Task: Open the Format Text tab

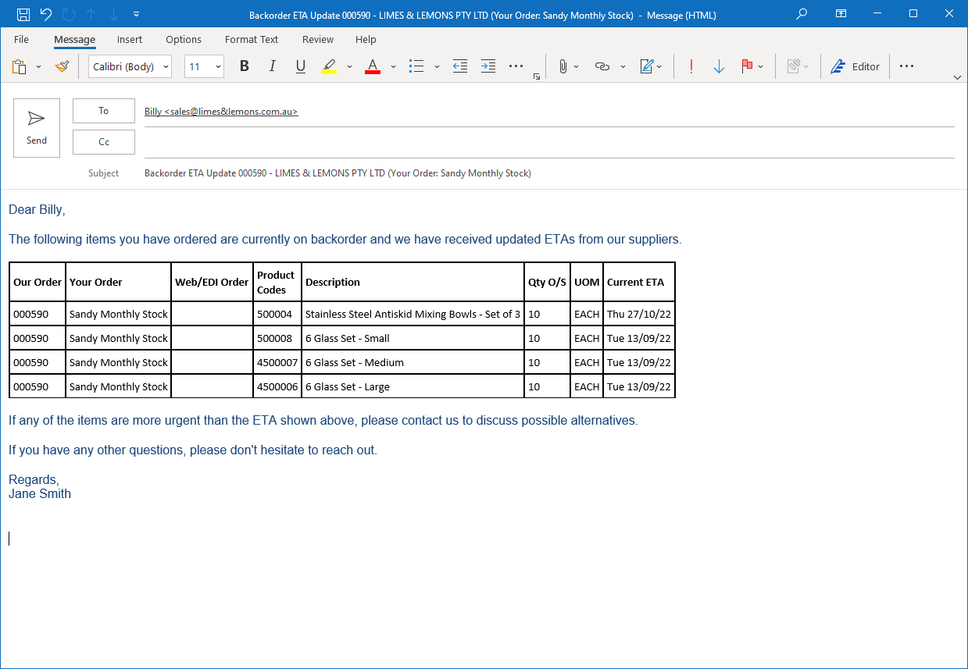Action: (251, 39)
